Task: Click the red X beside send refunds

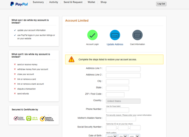Action: (x=15, y=94)
